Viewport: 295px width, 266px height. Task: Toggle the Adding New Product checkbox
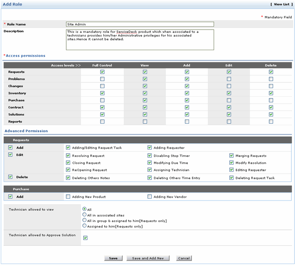tap(68, 197)
